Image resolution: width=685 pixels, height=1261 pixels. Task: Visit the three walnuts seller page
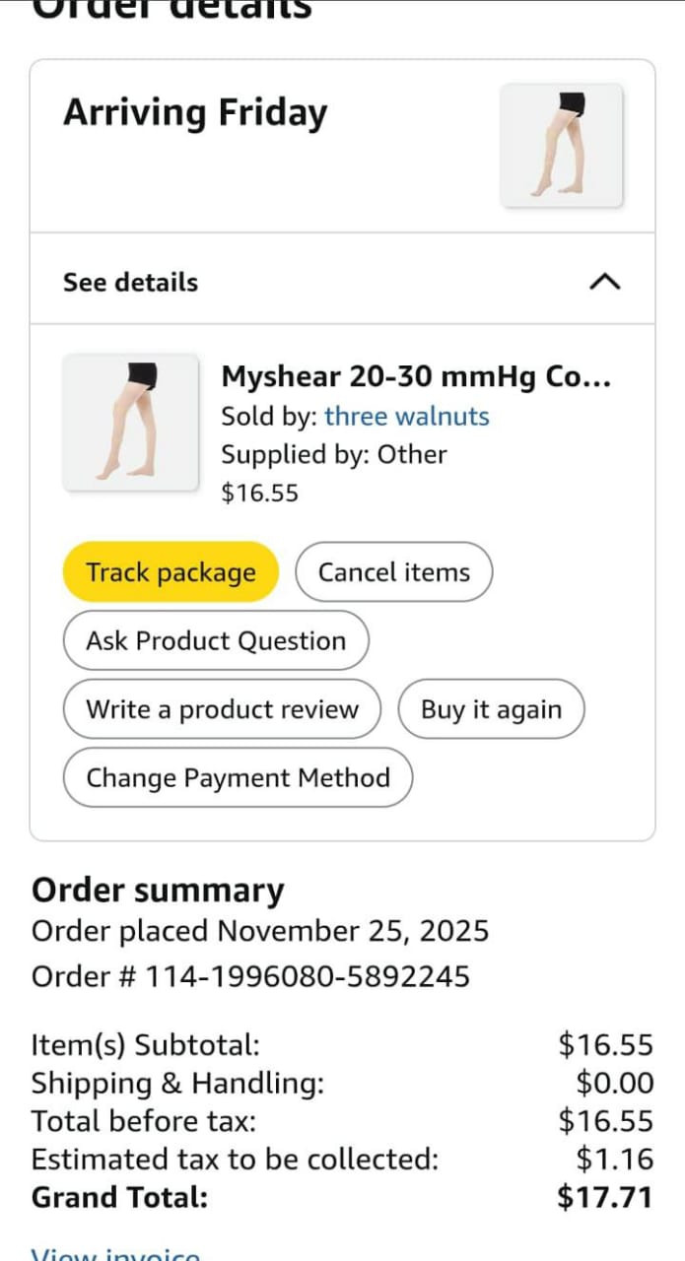click(x=406, y=417)
